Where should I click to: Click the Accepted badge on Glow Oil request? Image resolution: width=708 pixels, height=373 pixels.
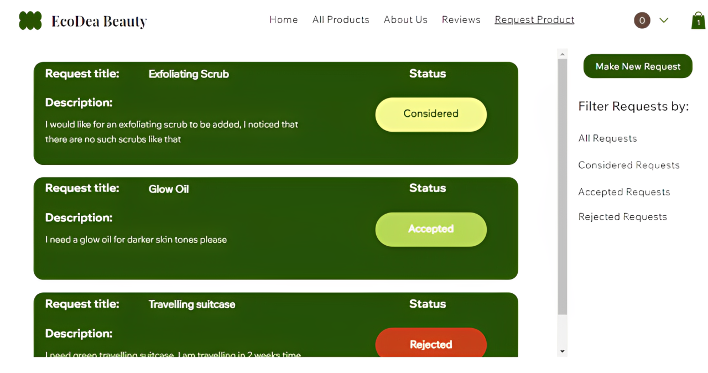[431, 229]
